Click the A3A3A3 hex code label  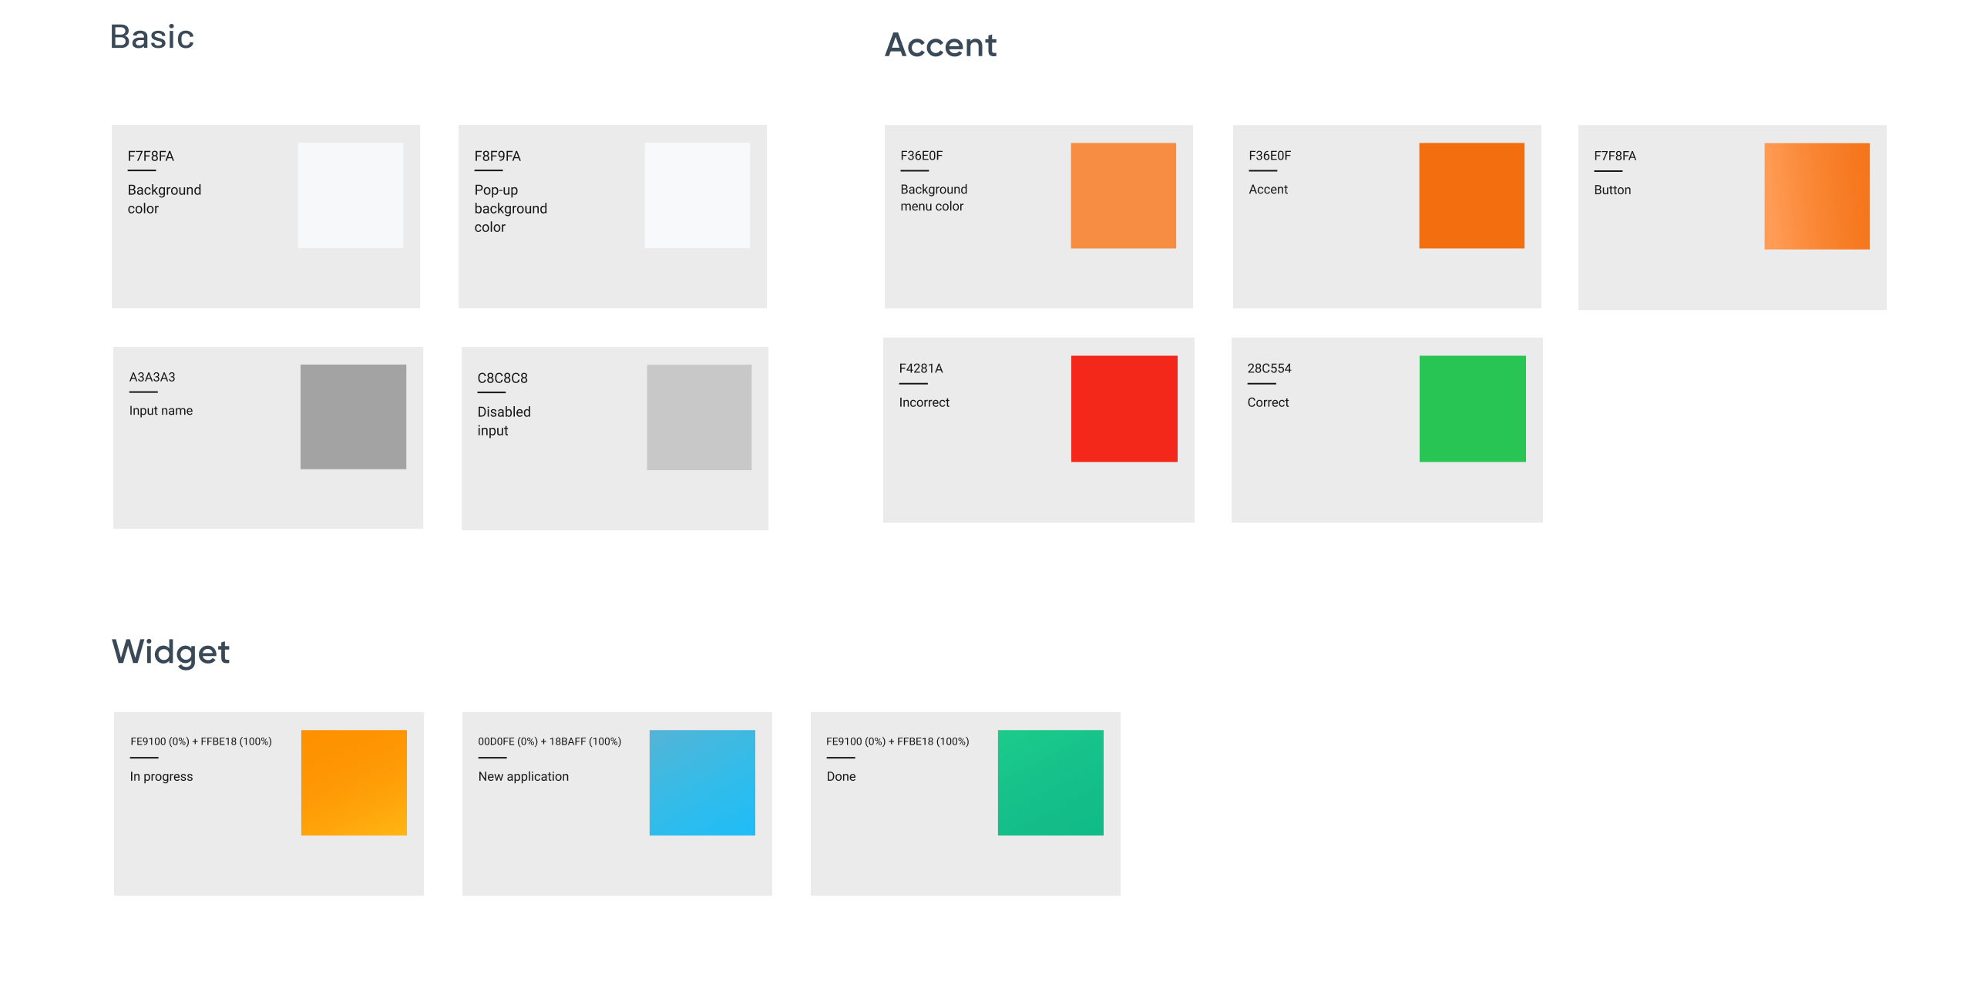(152, 377)
